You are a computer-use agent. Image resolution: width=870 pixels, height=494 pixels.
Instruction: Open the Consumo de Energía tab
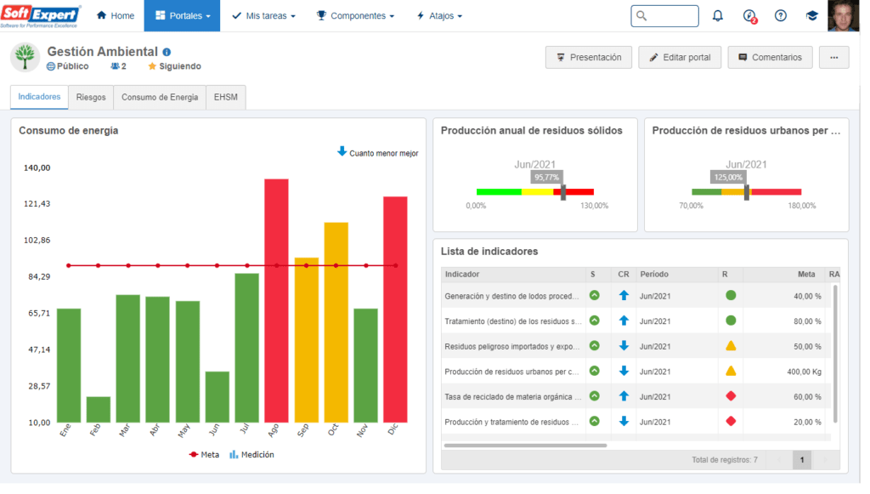click(x=160, y=98)
